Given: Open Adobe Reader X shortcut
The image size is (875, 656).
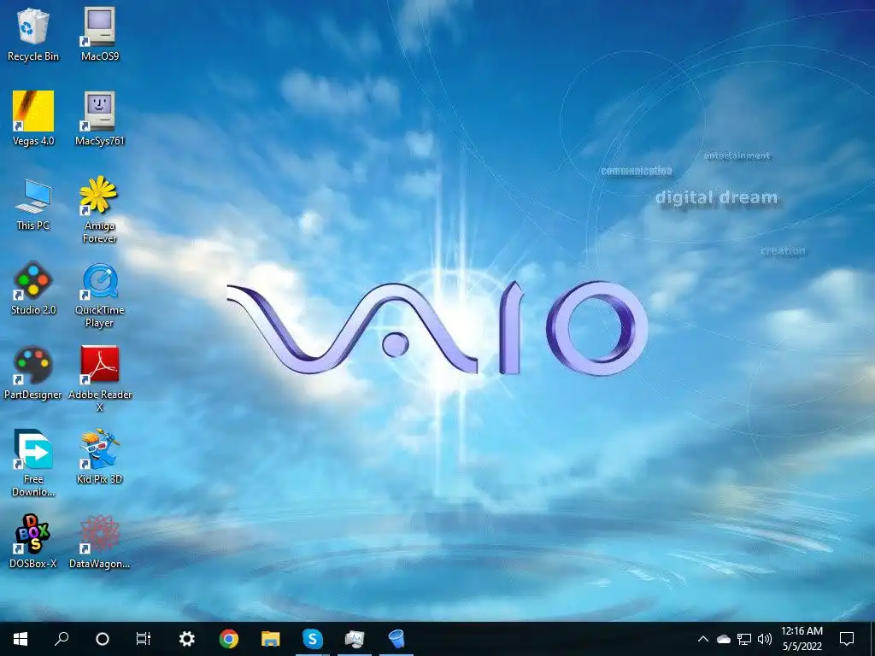Looking at the screenshot, I should pos(99,379).
